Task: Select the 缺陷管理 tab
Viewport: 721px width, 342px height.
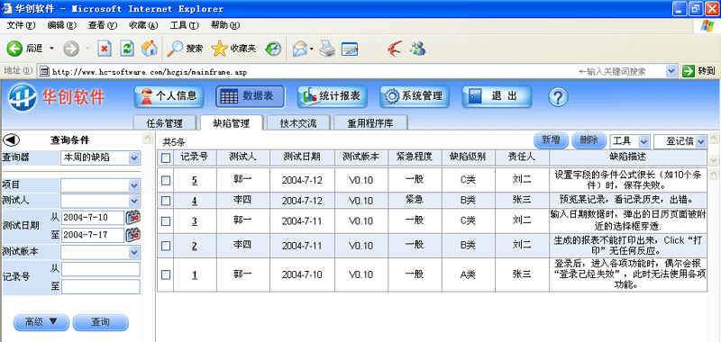Action: (232, 122)
